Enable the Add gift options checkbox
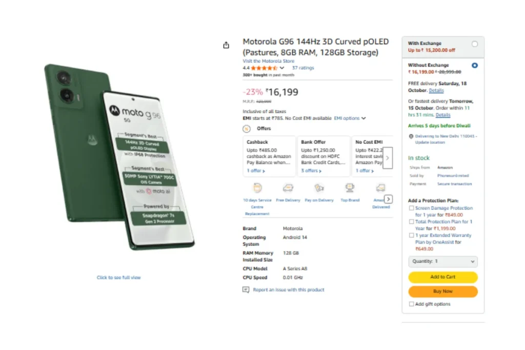The image size is (525, 350). 411,304
